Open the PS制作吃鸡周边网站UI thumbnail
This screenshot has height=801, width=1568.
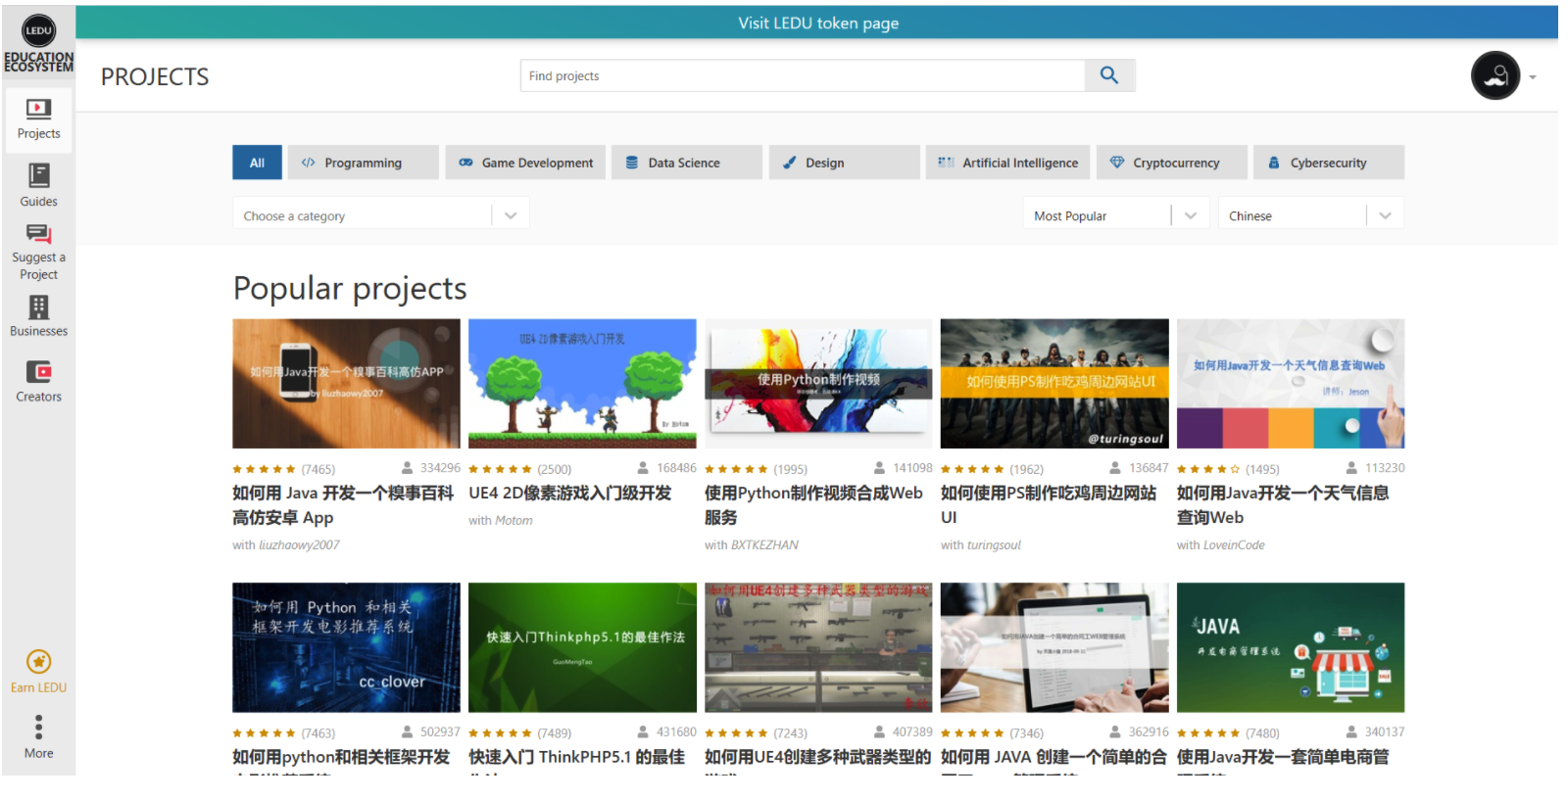[1054, 383]
